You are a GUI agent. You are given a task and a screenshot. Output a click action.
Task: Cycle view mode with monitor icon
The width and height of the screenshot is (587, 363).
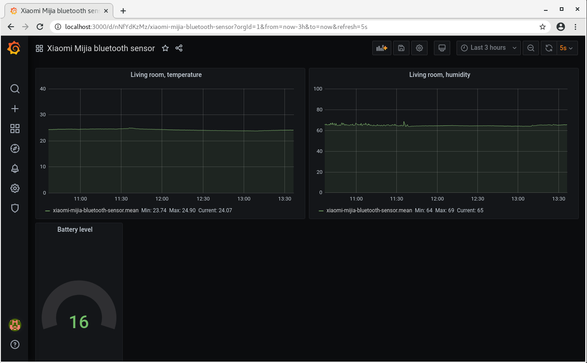point(442,48)
